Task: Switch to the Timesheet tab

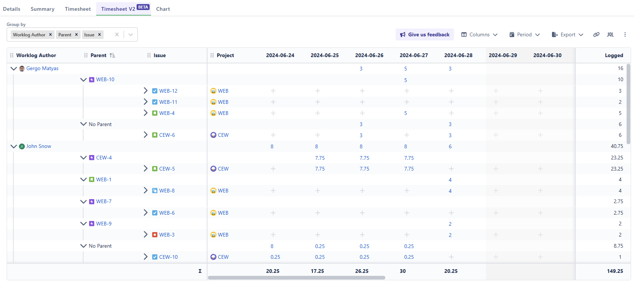Action: pyautogui.click(x=78, y=9)
